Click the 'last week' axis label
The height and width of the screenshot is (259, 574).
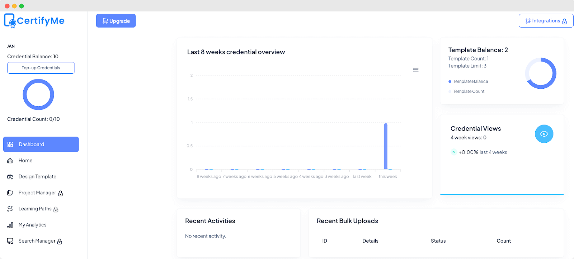click(362, 177)
